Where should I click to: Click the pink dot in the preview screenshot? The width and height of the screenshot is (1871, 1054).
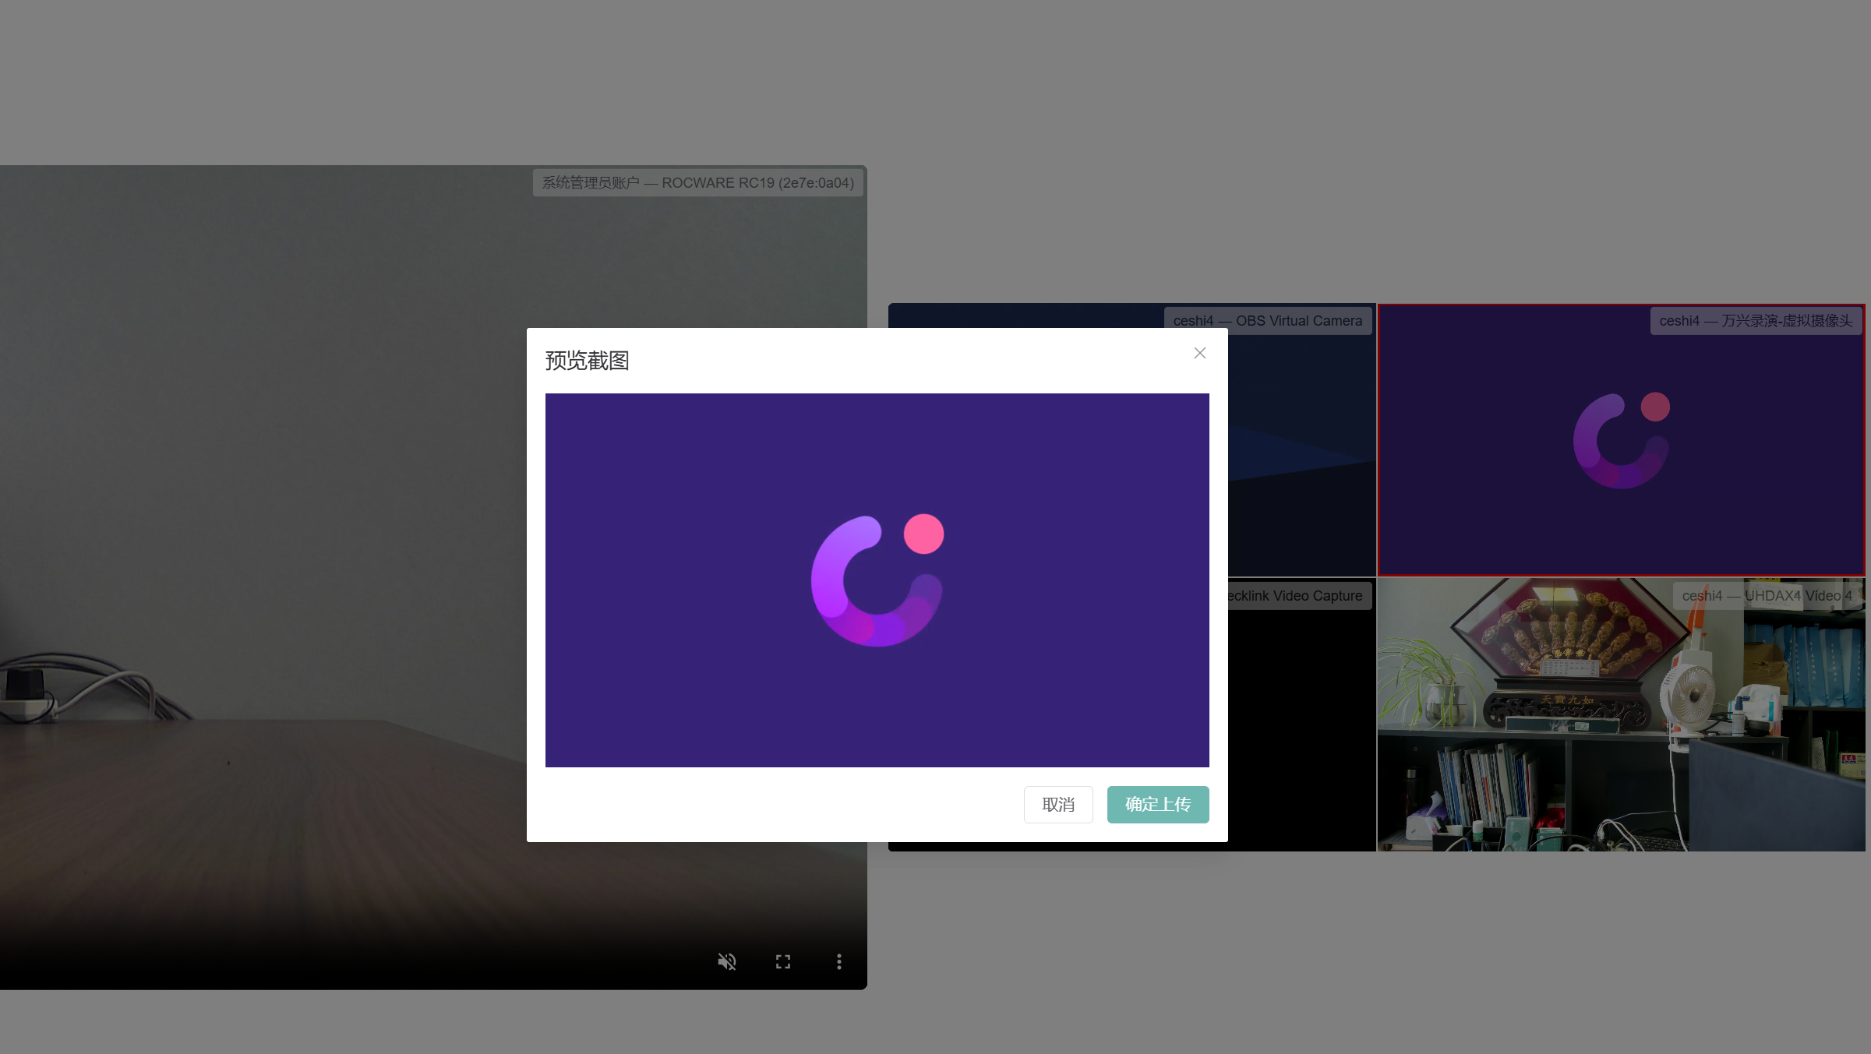tap(923, 534)
